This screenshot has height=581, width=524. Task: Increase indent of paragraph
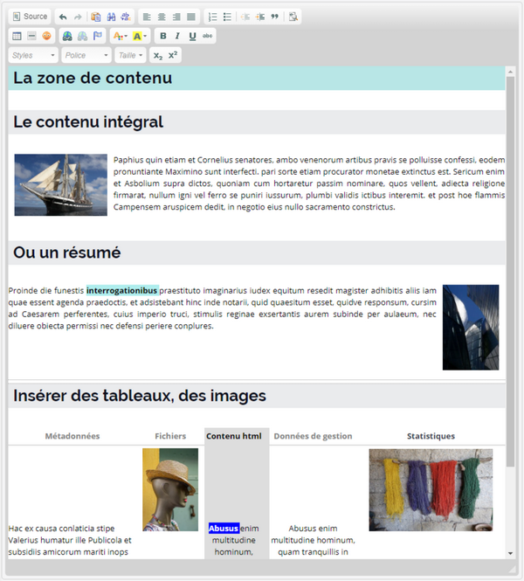tap(260, 17)
